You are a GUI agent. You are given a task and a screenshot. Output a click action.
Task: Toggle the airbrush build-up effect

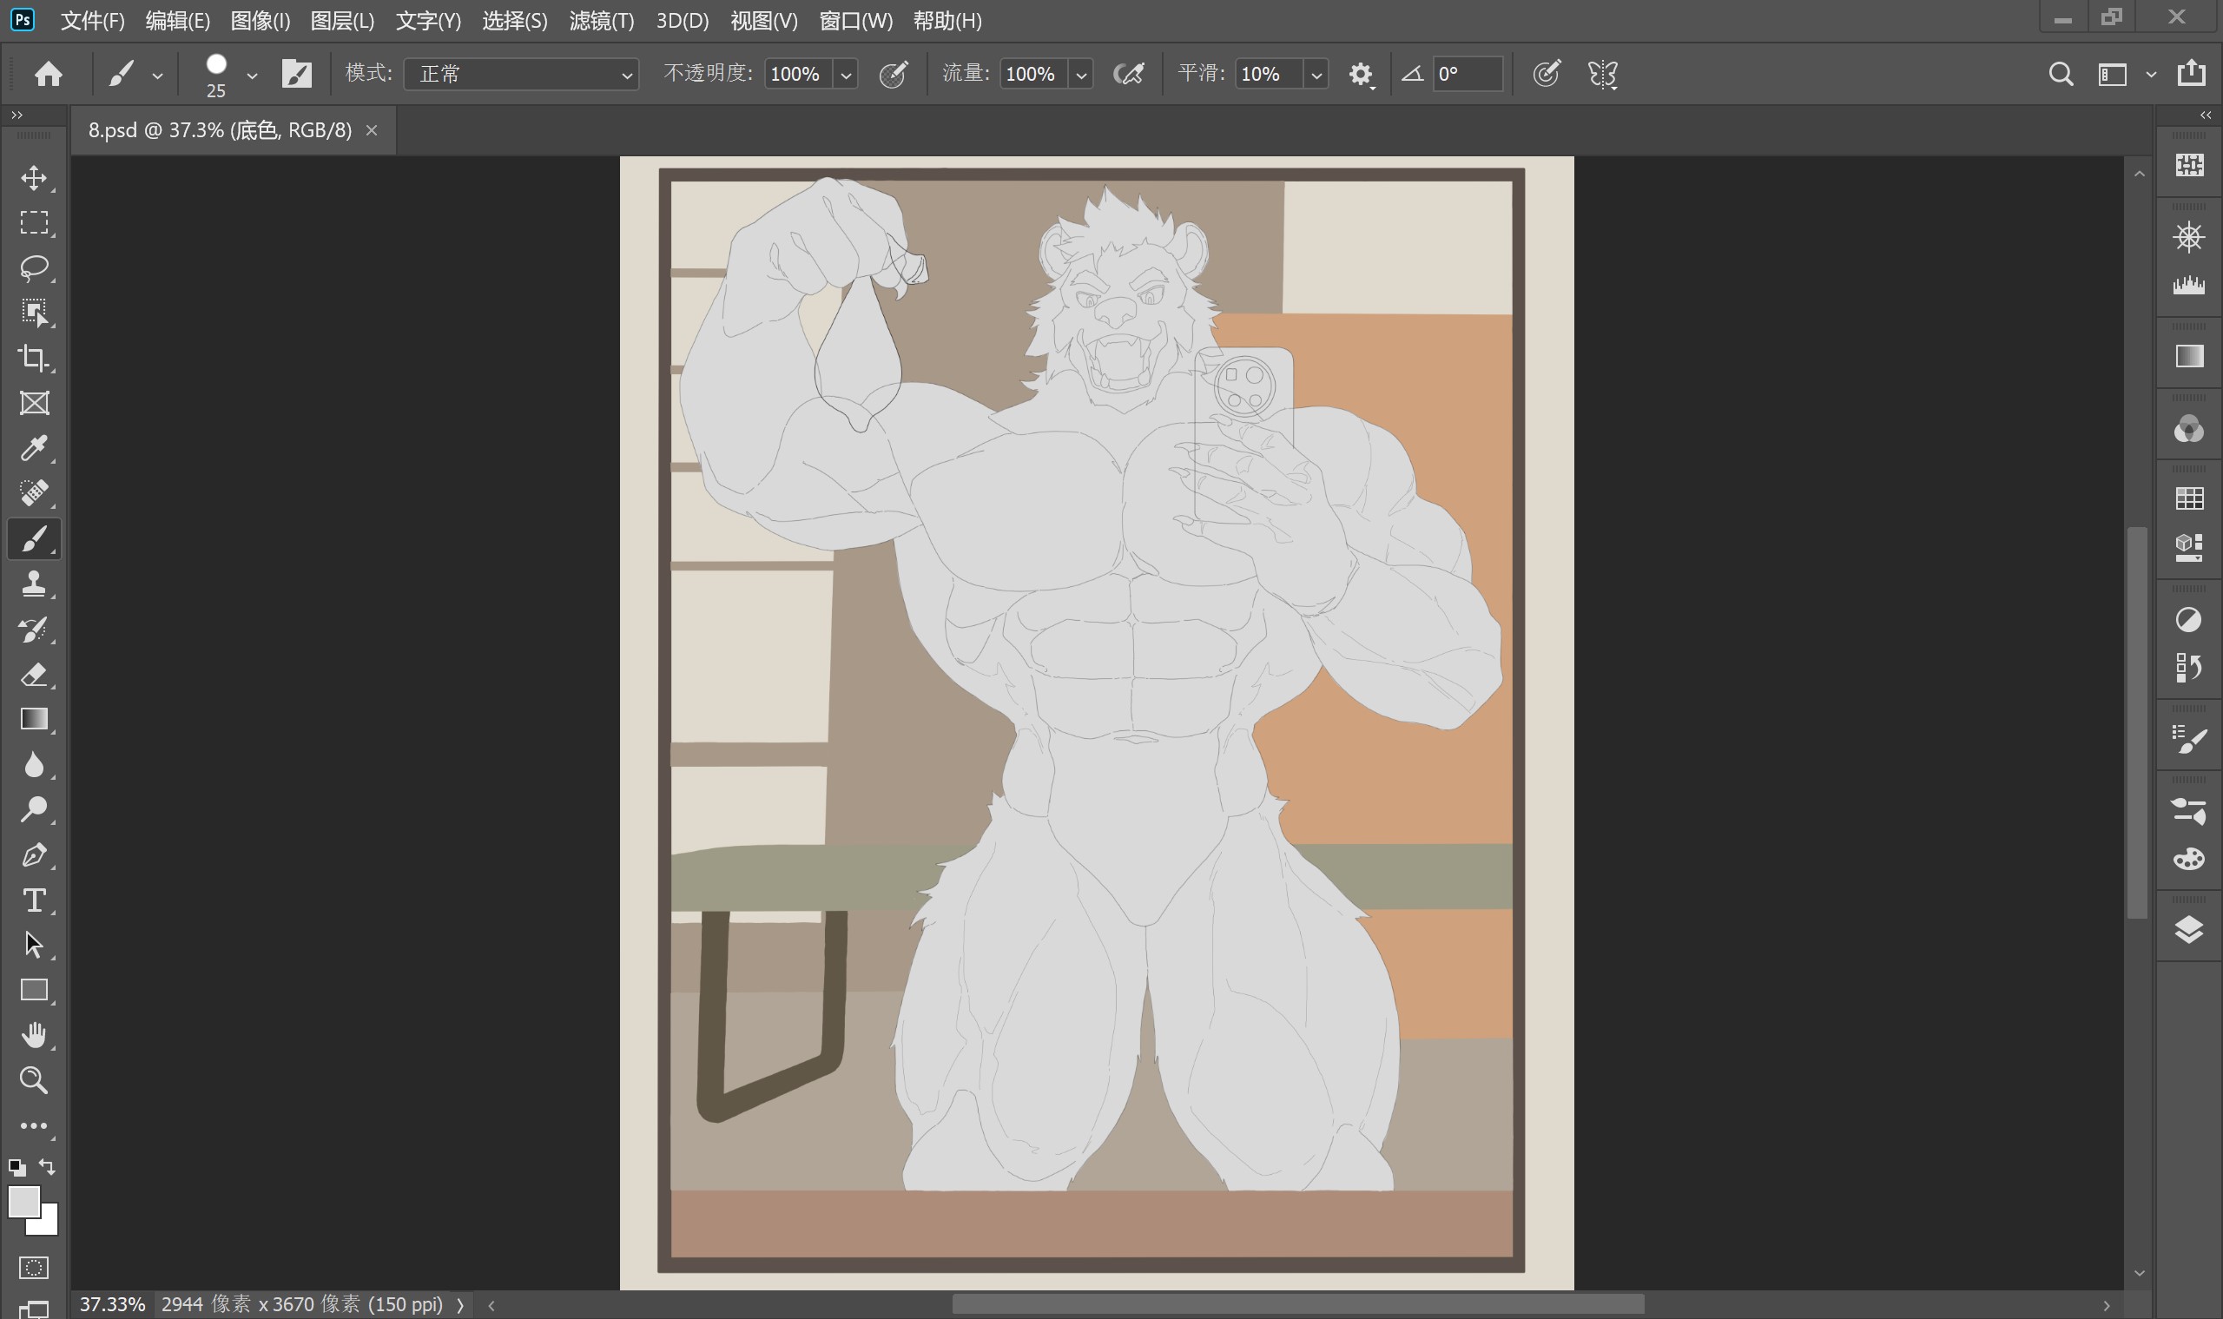[1129, 74]
